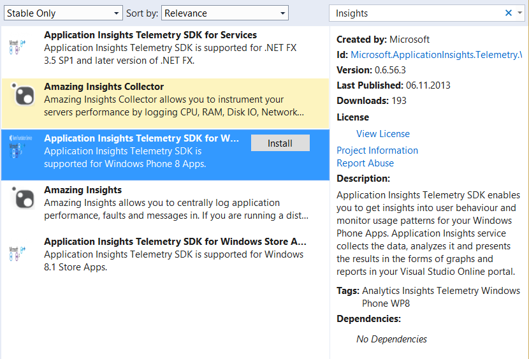Click the Amazing Insights package icon
The height and width of the screenshot is (359, 529).
(x=24, y=200)
